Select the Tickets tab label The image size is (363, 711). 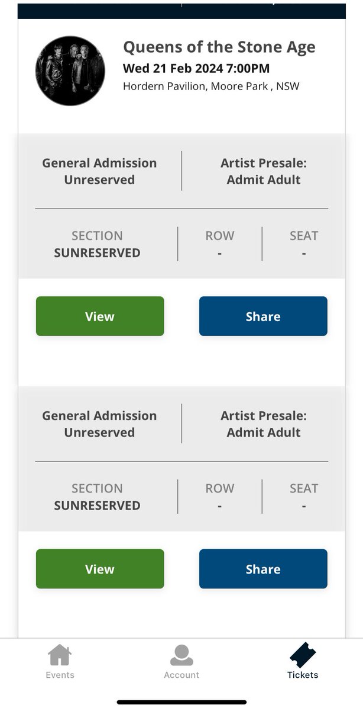(303, 675)
